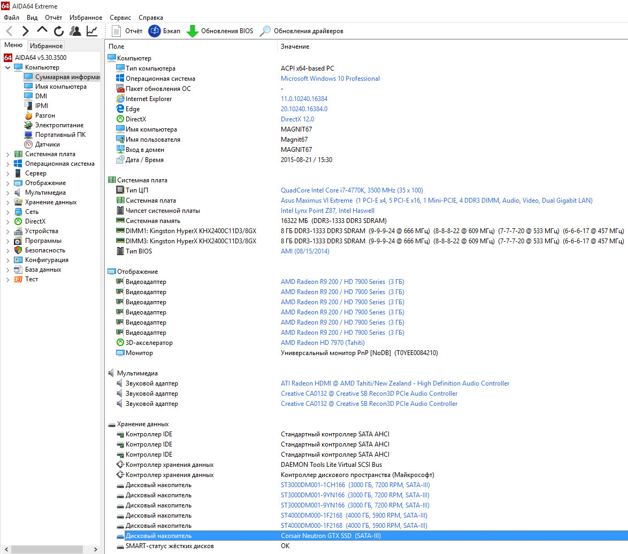The height and width of the screenshot is (554, 628).
Task: Expand the Тест tree node
Action: (x=7, y=279)
